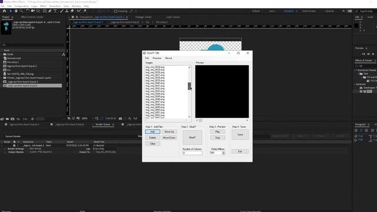Select img_seq_0040.png in Images list
Viewport: 377px width, 212px height.
click(x=155, y=83)
